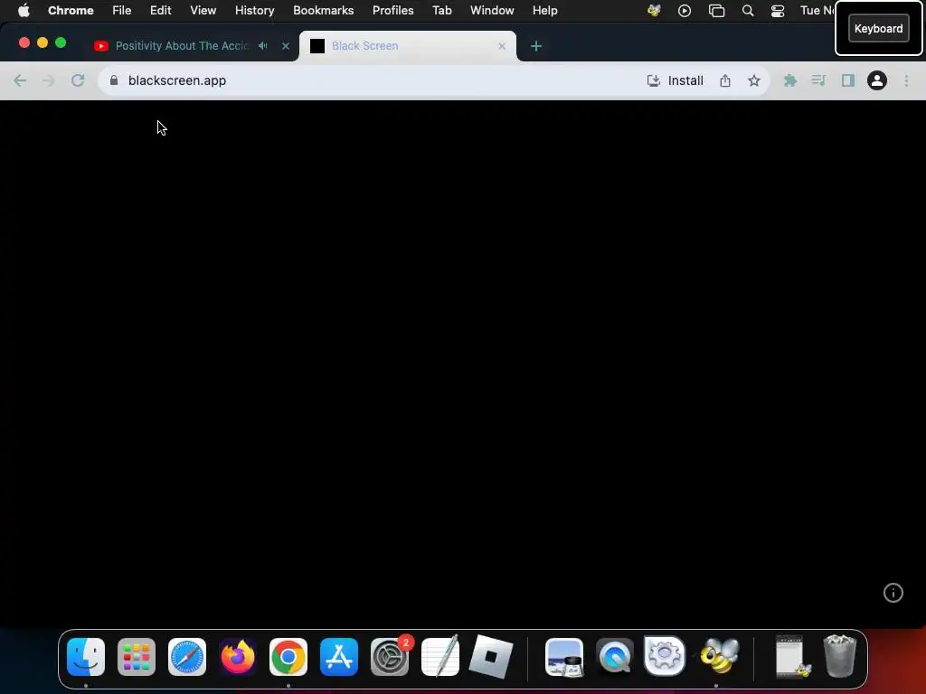Open a new tab with the plus button
Viewport: 926px width, 694px height.
pyautogui.click(x=535, y=46)
